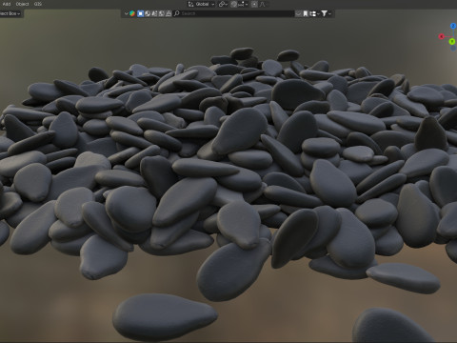Open the Global transform orientation dropdown
The height and width of the screenshot is (343, 457).
click(x=202, y=4)
